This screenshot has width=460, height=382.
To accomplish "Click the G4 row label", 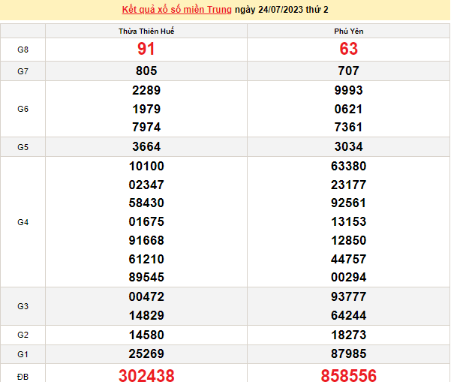I will tap(23, 222).
